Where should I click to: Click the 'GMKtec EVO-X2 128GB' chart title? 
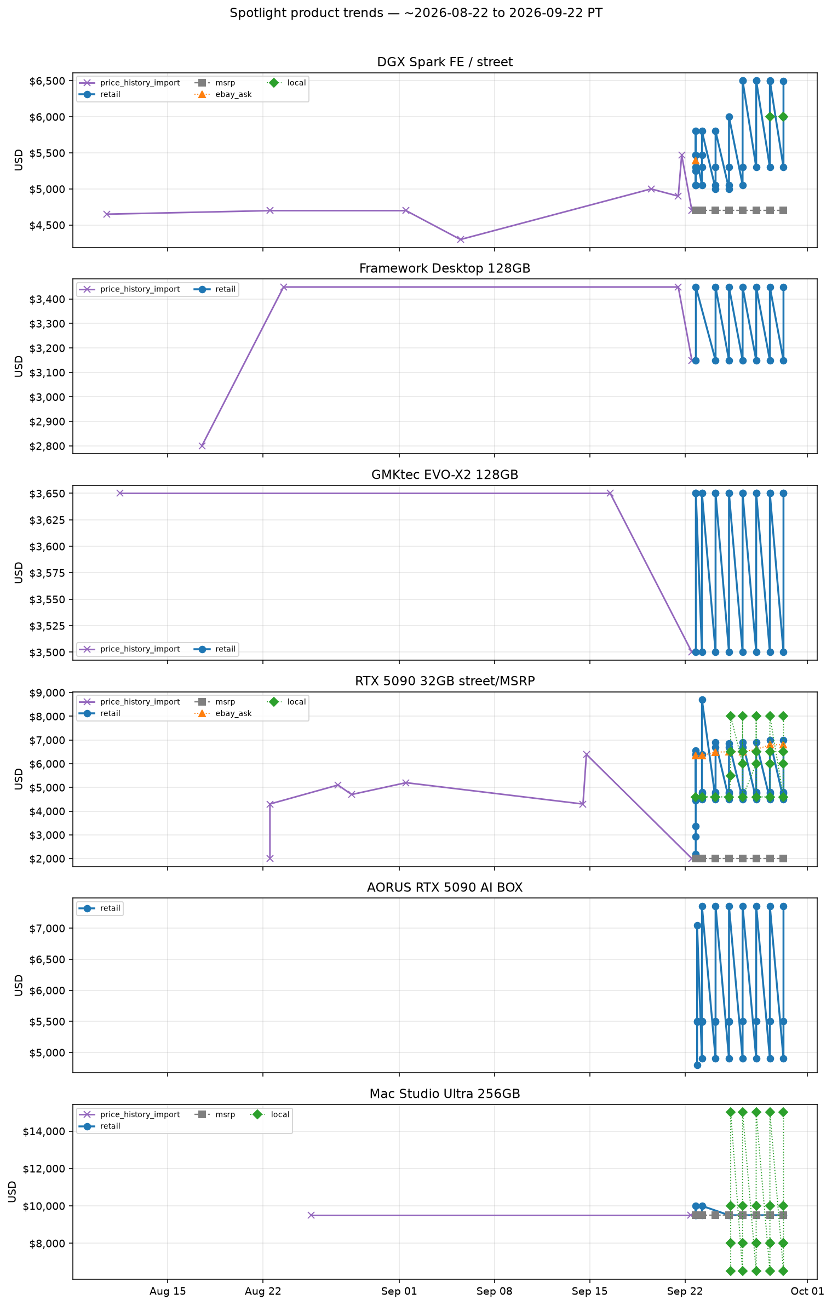pyautogui.click(x=445, y=474)
